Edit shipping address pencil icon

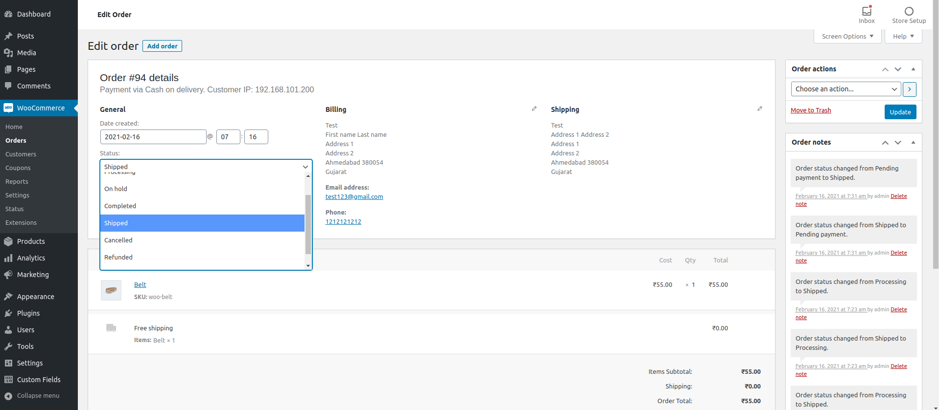760,108
